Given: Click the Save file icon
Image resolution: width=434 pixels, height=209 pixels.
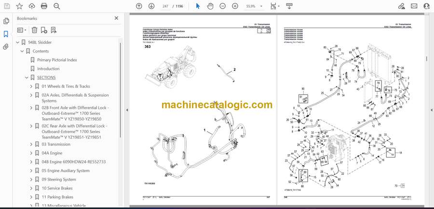Looking at the screenshot, I should pos(7,6).
